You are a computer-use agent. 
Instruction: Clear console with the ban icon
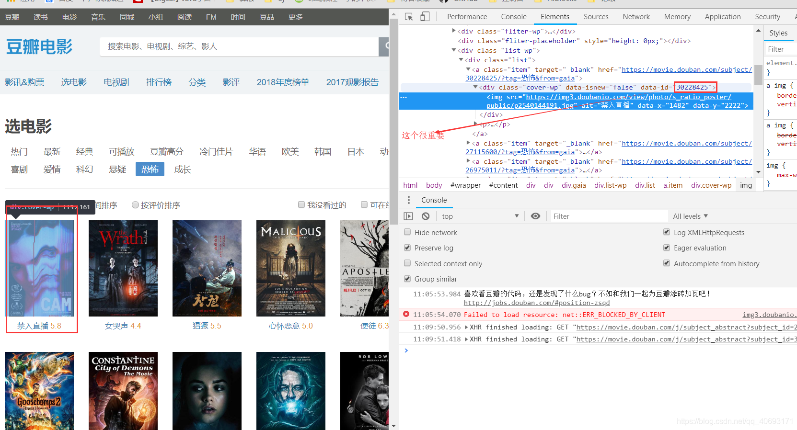(x=426, y=216)
